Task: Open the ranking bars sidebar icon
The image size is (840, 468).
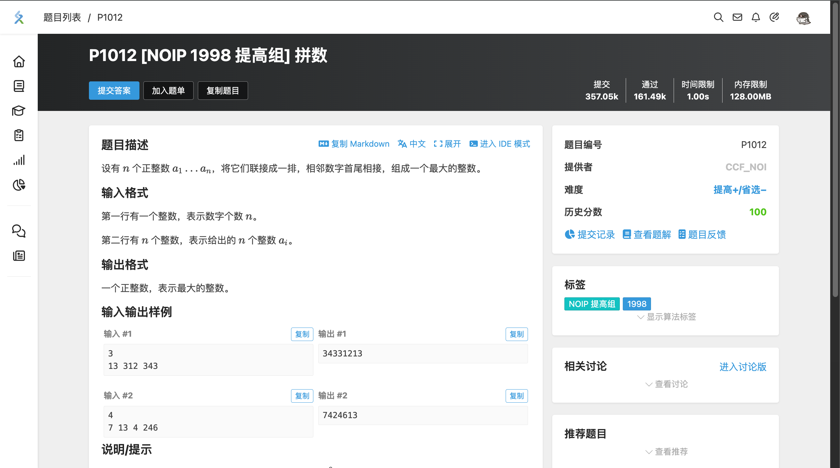Action: tap(19, 160)
